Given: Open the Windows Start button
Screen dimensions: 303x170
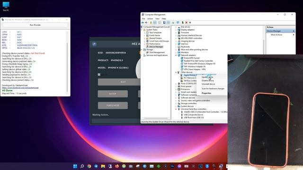Looking at the screenshot, I should [x=75, y=166].
